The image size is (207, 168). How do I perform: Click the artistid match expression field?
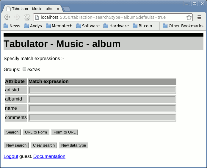(102, 90)
